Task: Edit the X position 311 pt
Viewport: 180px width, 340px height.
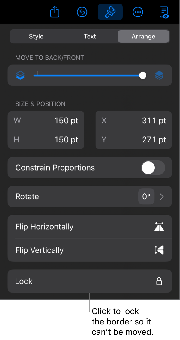Action: coord(154,121)
